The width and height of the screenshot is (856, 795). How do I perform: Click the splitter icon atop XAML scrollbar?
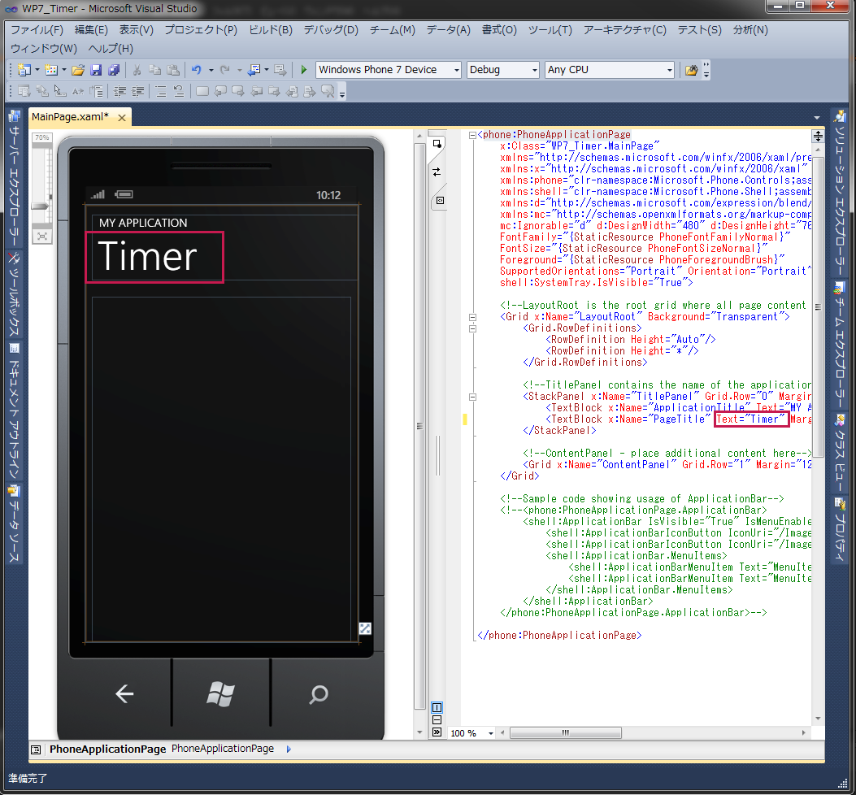818,136
